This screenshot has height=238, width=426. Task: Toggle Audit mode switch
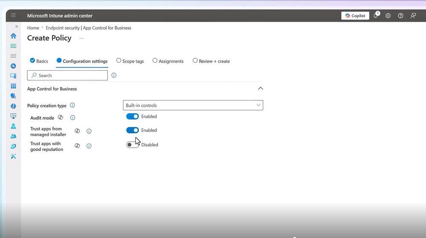click(133, 117)
